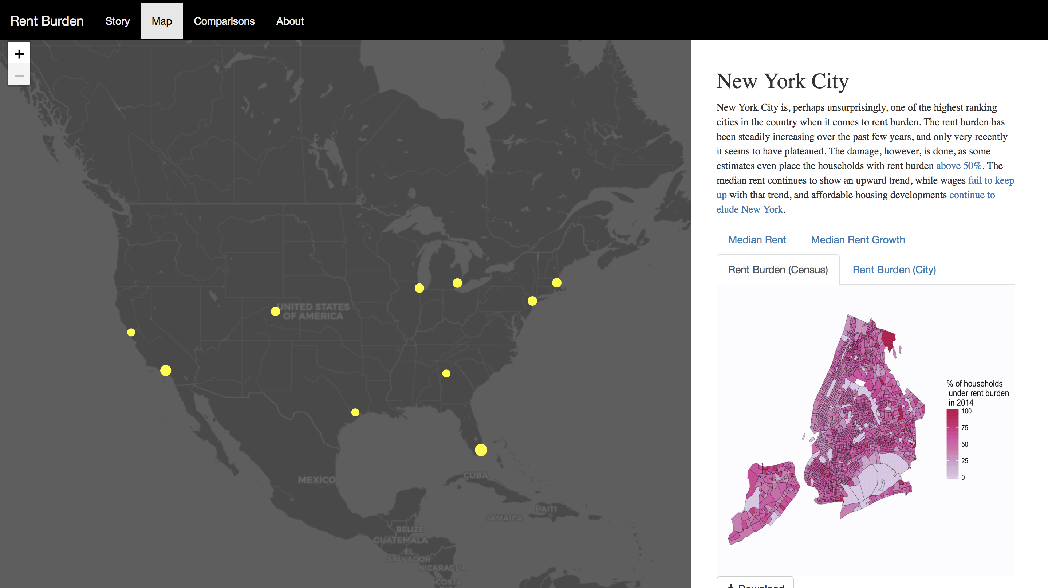This screenshot has width=1048, height=588.
Task: Click the Download button below the map
Action: click(755, 584)
